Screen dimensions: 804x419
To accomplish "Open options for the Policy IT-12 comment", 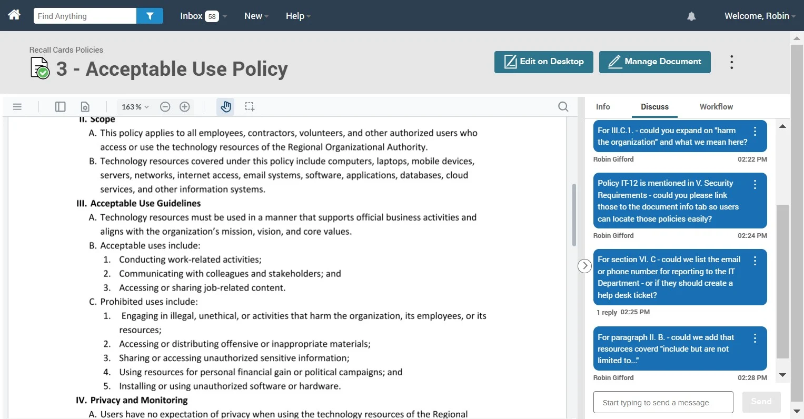I will pos(755,184).
